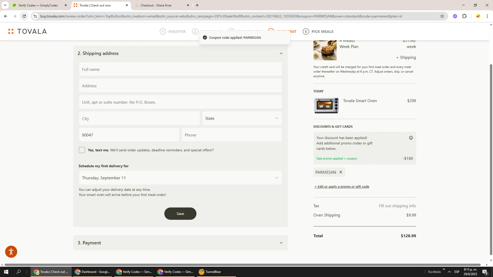Open the first delivery date dropdown
The image size is (493, 277).
(x=180, y=178)
